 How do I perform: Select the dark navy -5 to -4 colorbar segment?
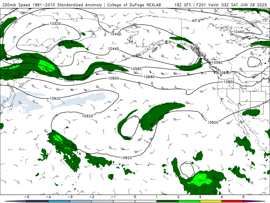(37, 201)
